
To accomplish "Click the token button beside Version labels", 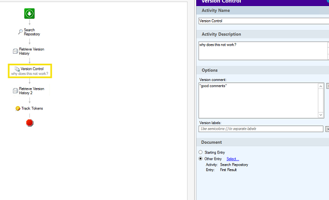I will pos(327,129).
